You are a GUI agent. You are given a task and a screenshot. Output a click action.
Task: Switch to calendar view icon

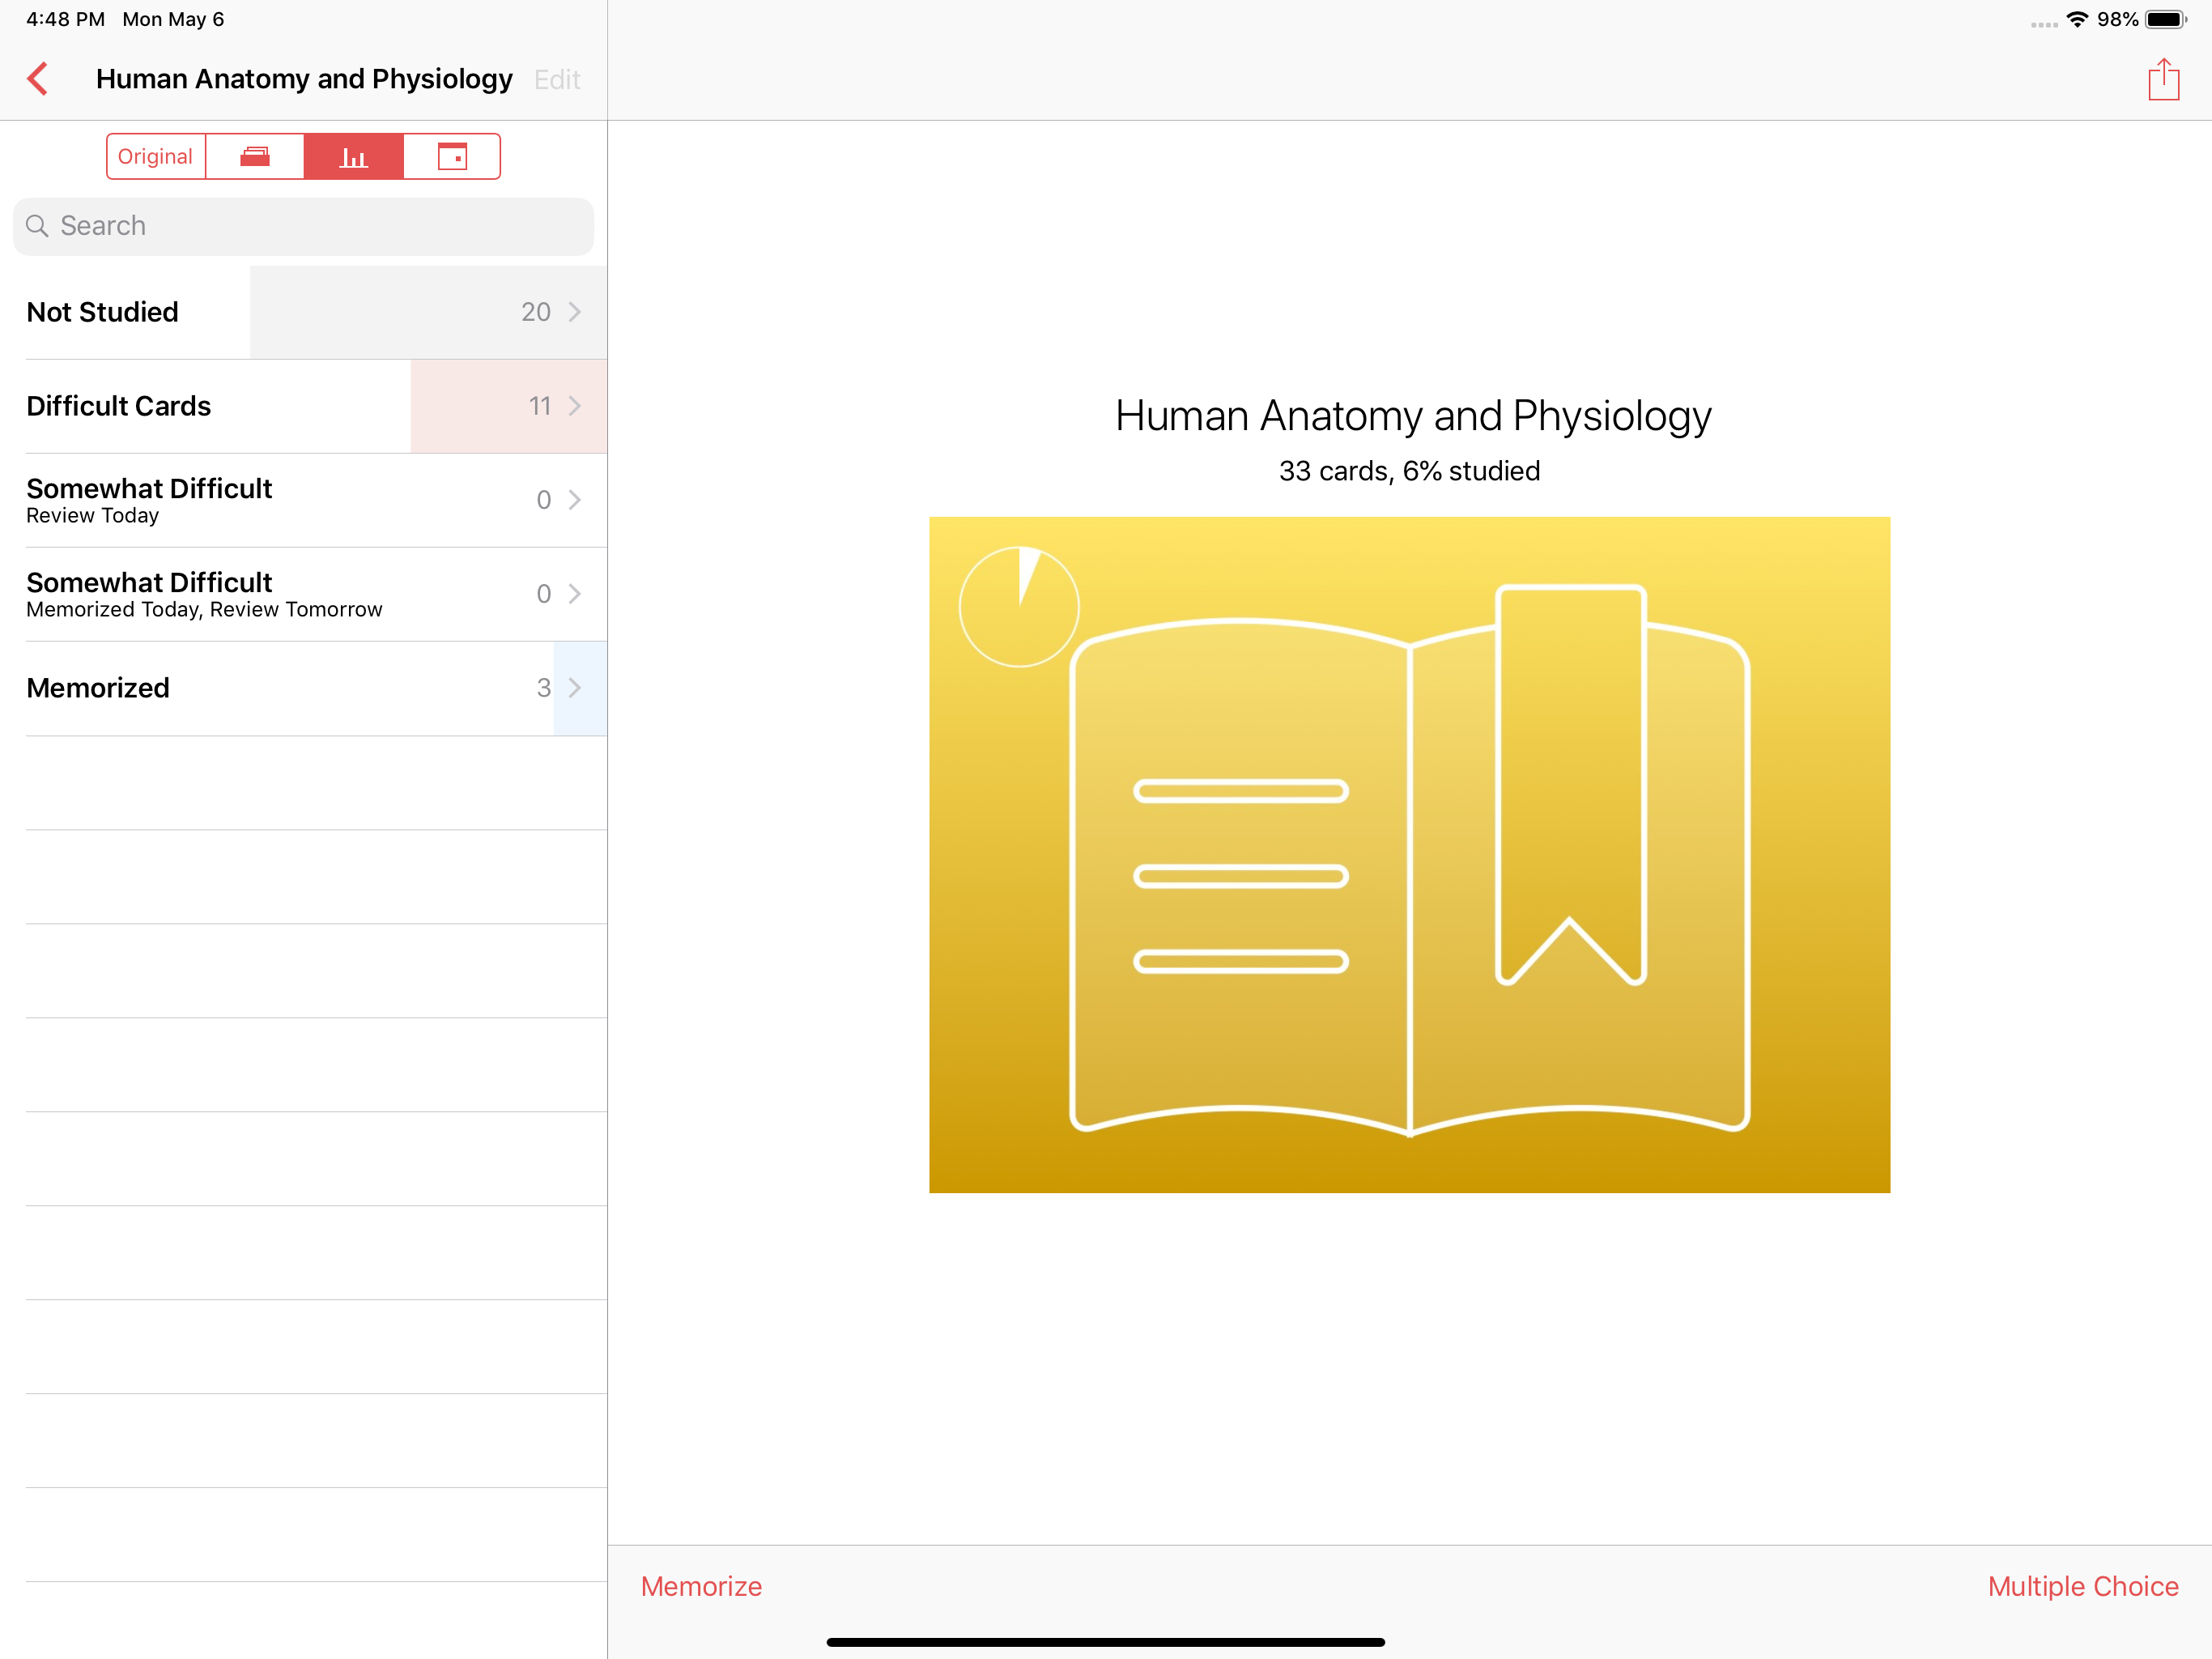(452, 156)
